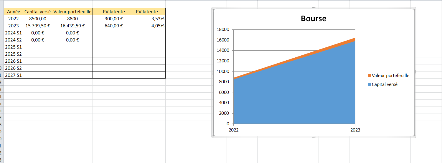Click the 14000 vertical axis label

[x=223, y=50]
